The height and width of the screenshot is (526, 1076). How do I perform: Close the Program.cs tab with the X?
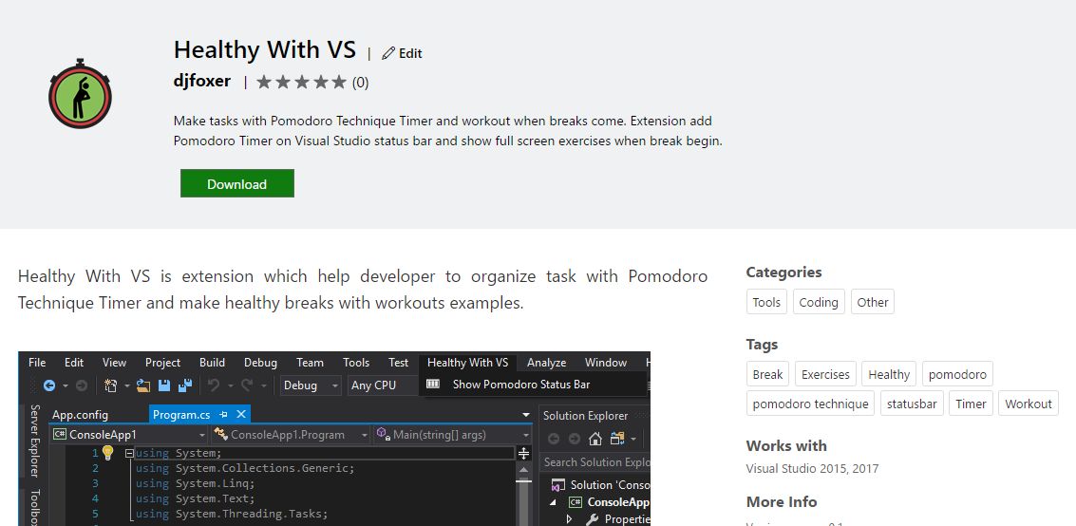241,414
